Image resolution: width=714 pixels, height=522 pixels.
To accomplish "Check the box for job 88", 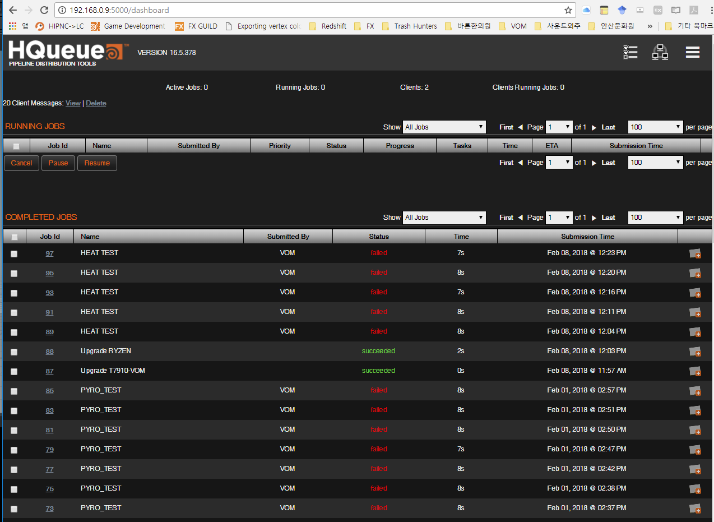I will pyautogui.click(x=14, y=352).
